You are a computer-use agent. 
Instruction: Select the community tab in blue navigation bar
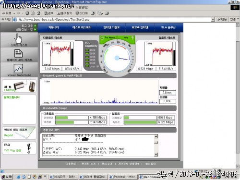(x=53, y=27)
